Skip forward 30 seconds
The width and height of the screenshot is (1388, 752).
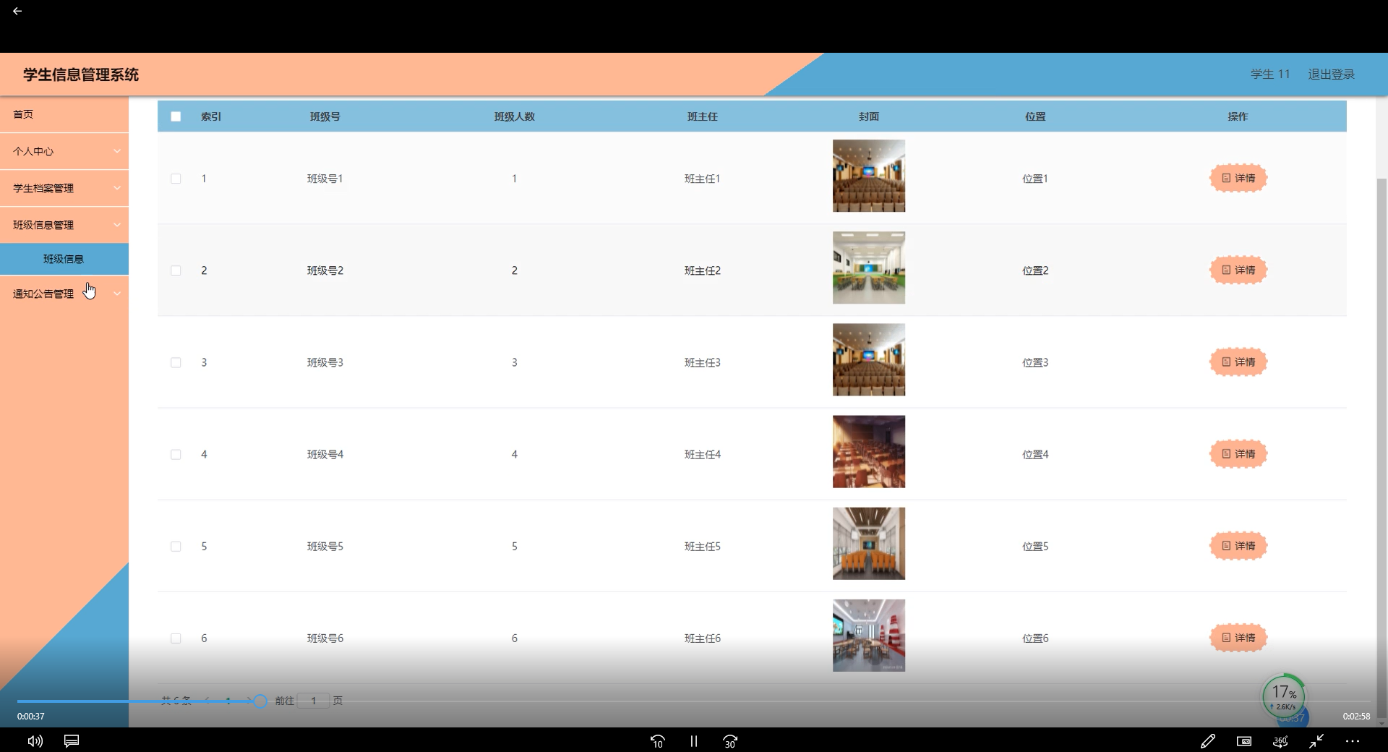[730, 741]
